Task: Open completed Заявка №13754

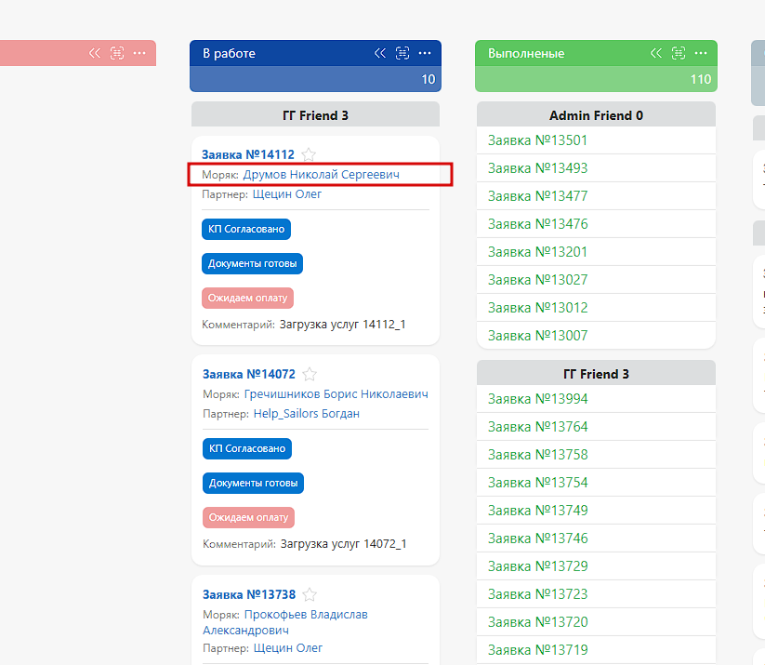Action: click(537, 483)
